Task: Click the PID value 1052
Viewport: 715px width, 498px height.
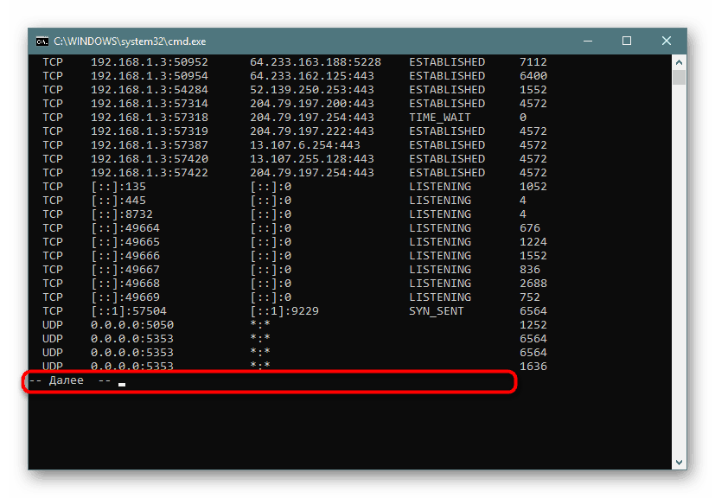Action: [x=533, y=187]
